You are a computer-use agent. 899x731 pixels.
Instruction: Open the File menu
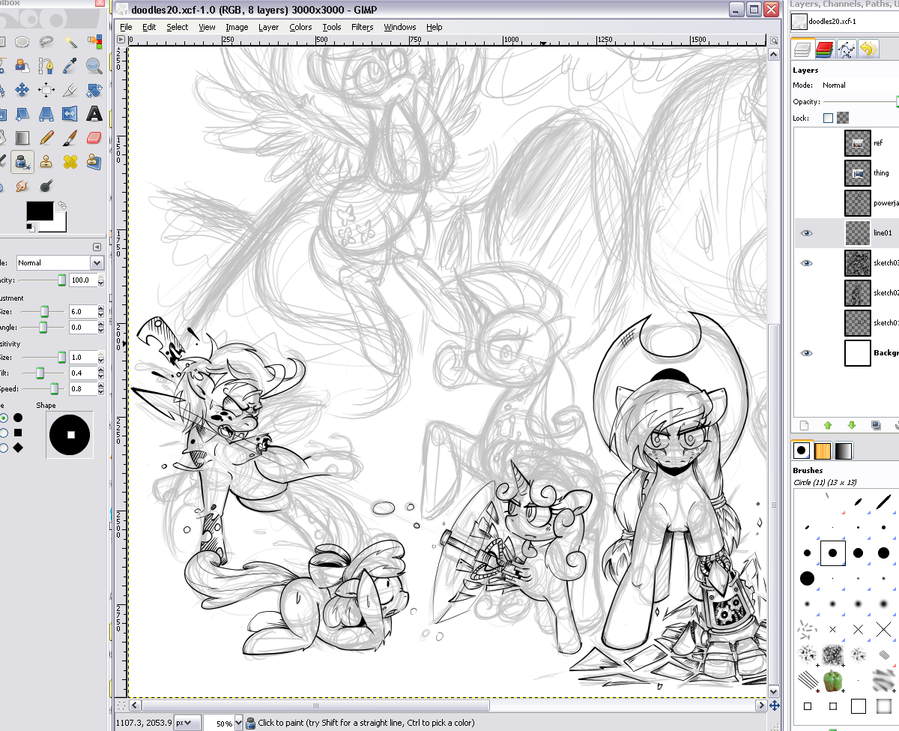point(125,27)
